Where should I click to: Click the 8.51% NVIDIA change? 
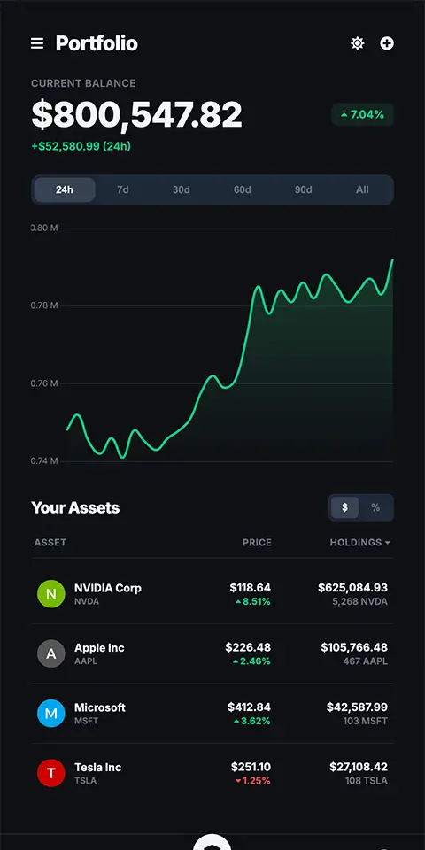[253, 602]
